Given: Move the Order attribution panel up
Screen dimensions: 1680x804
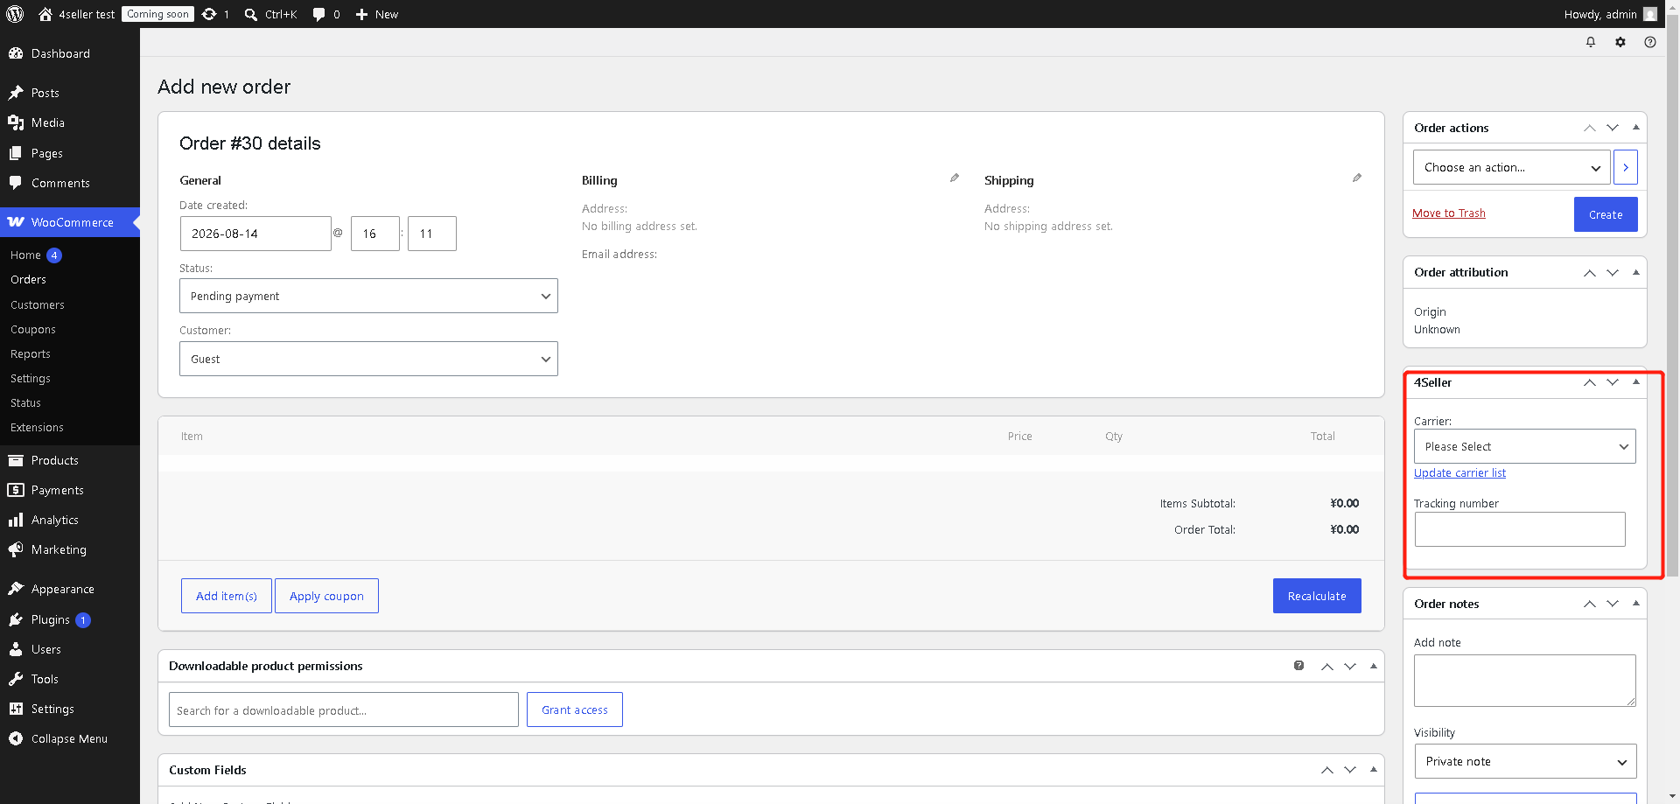Looking at the screenshot, I should (x=1590, y=272).
